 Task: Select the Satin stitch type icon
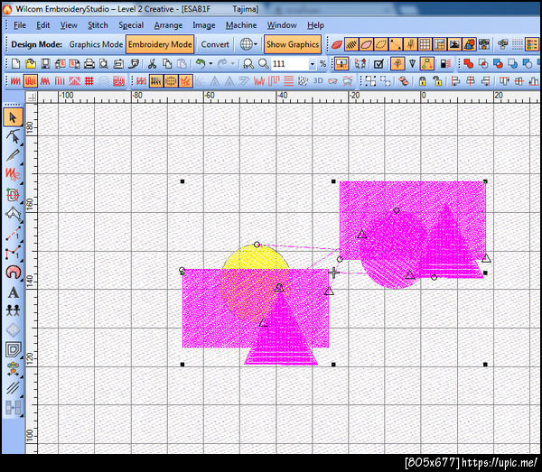click(x=15, y=81)
